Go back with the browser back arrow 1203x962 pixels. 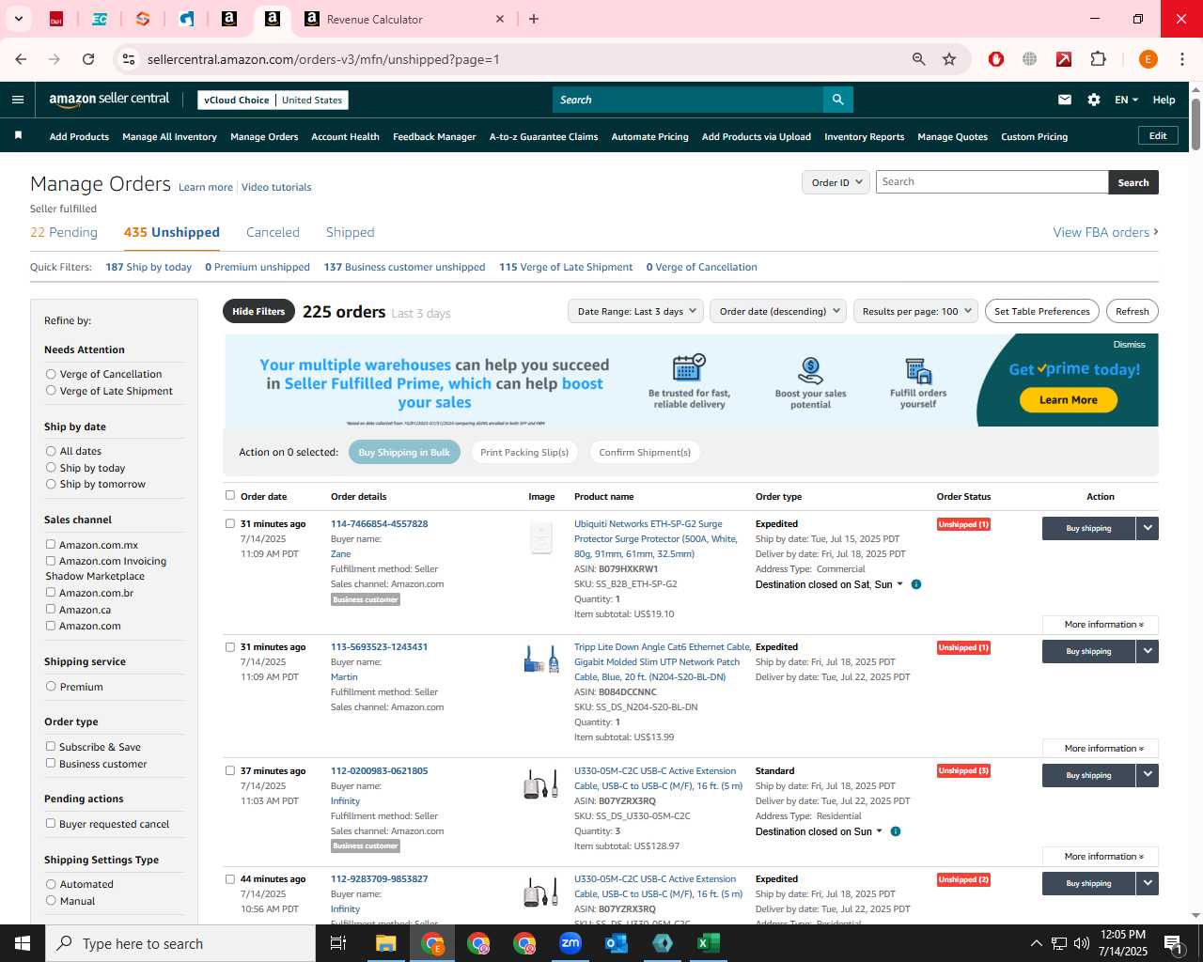[21, 59]
